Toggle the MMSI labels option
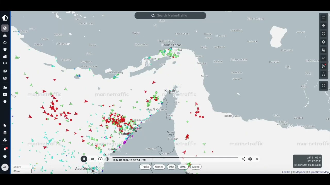330x185 pixels. 183,167
